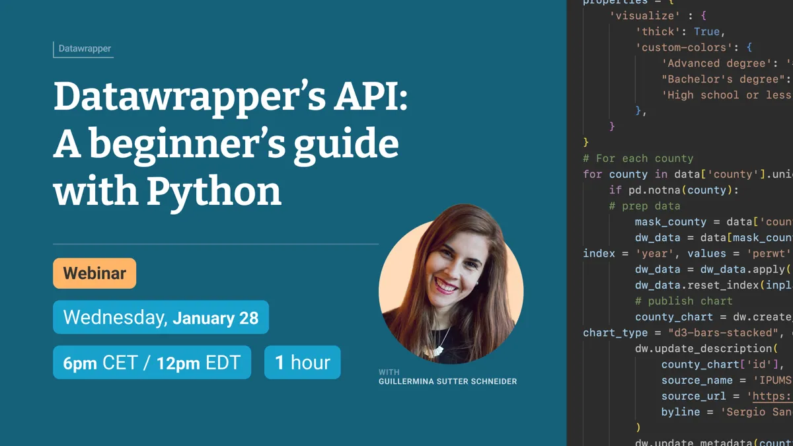The width and height of the screenshot is (793, 446).
Task: Click the "# publish chart" comment line
Action: point(674,301)
